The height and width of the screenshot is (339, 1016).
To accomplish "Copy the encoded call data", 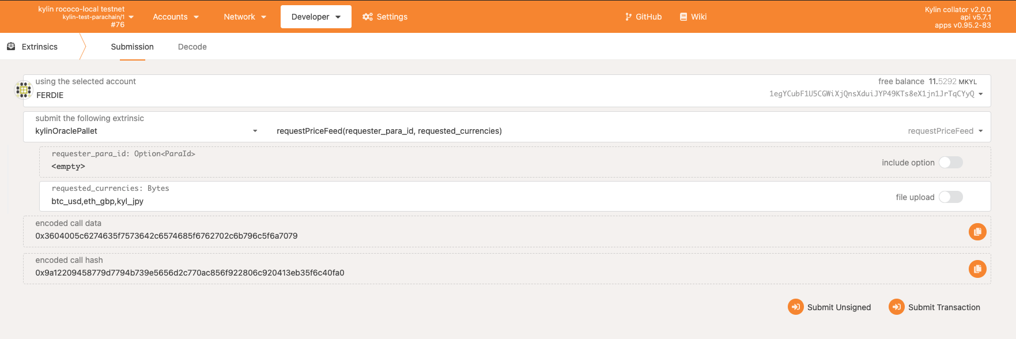I will pos(977,232).
